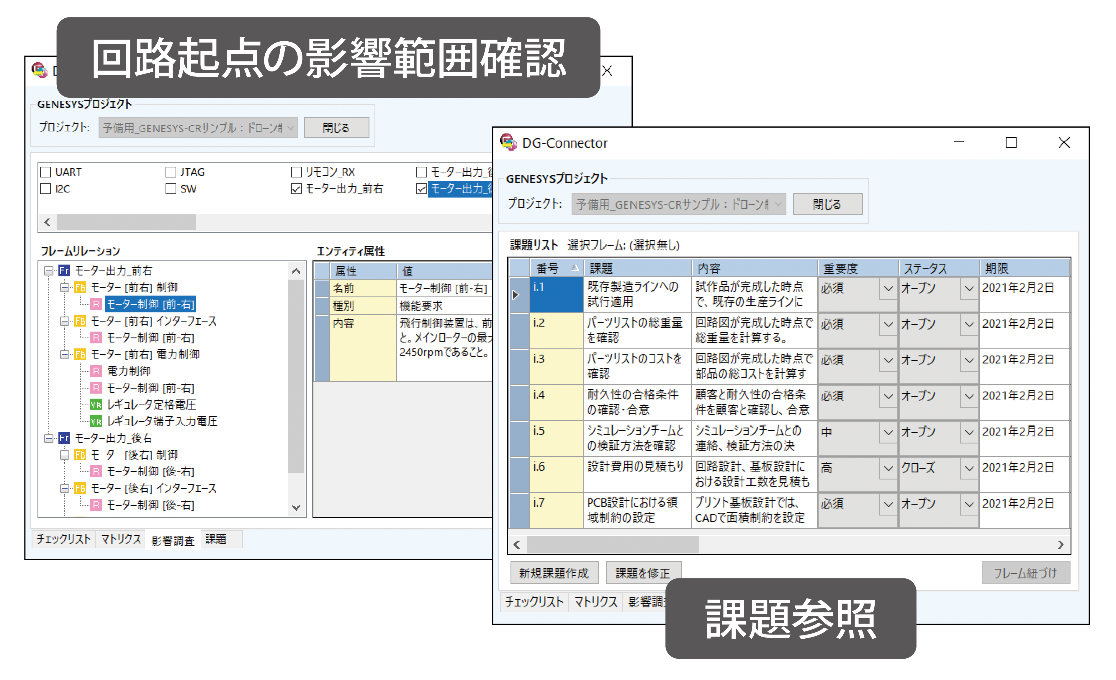Click the FB icon of モーター [前右] 制御
Image resolution: width=1116 pixels, height=680 pixels.
point(80,287)
